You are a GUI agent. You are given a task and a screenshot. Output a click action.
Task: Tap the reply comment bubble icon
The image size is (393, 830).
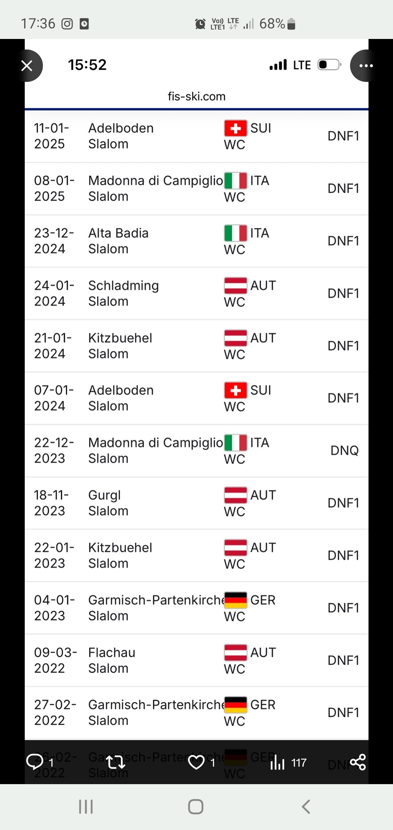tap(35, 762)
